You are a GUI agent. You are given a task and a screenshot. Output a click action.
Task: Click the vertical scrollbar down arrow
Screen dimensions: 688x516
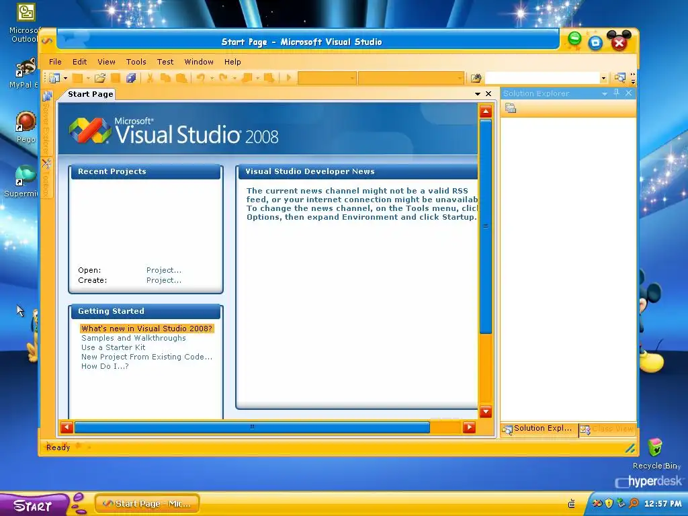(486, 412)
